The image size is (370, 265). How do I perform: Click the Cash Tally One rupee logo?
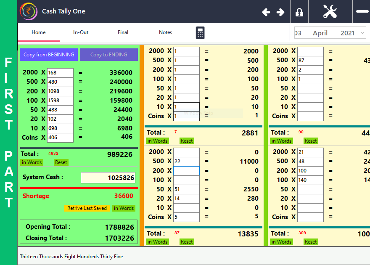click(x=29, y=11)
